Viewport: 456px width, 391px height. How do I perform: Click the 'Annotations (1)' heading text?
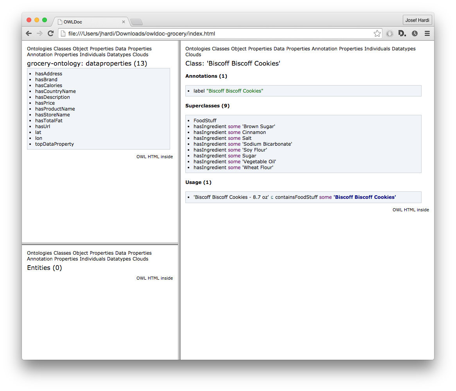206,76
